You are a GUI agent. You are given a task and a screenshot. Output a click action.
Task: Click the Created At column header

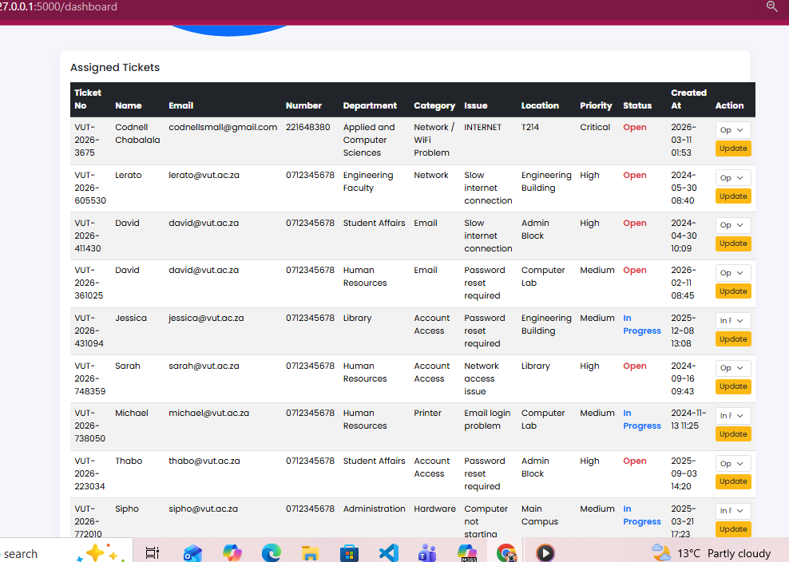pos(688,99)
